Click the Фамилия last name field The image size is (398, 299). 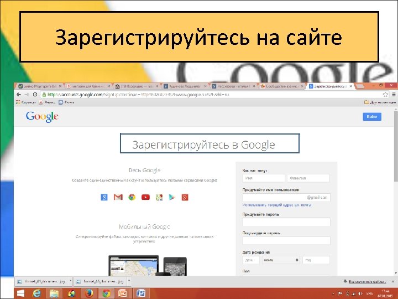pos(308,178)
